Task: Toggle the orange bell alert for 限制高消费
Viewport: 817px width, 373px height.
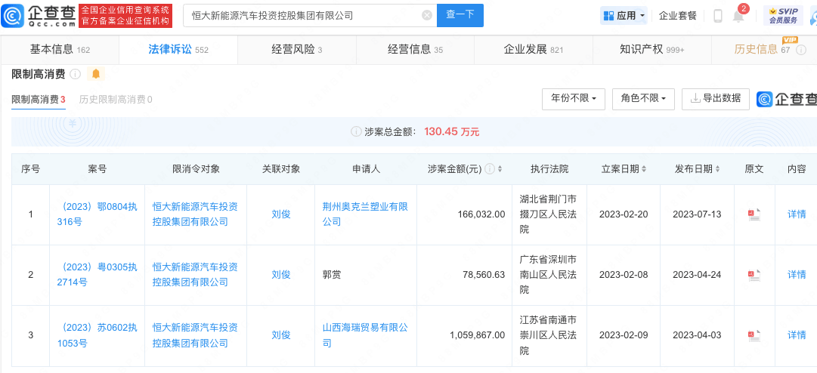Action: 95,74
